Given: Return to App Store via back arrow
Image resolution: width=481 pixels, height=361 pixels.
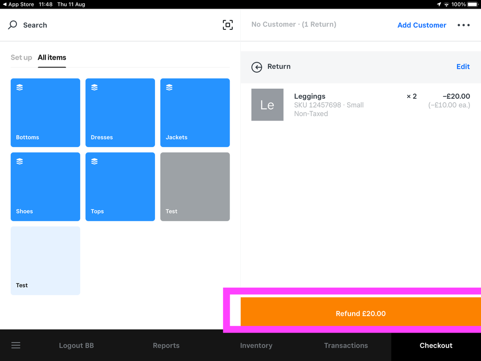Looking at the screenshot, I should [4, 4].
